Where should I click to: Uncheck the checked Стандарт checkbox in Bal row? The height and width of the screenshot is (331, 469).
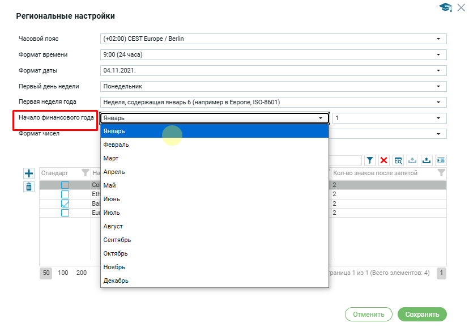pos(65,203)
